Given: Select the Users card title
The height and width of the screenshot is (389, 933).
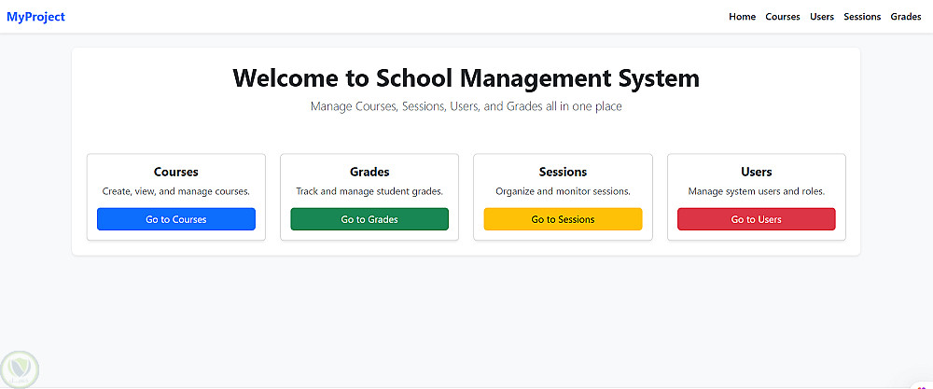Looking at the screenshot, I should pyautogui.click(x=756, y=172).
